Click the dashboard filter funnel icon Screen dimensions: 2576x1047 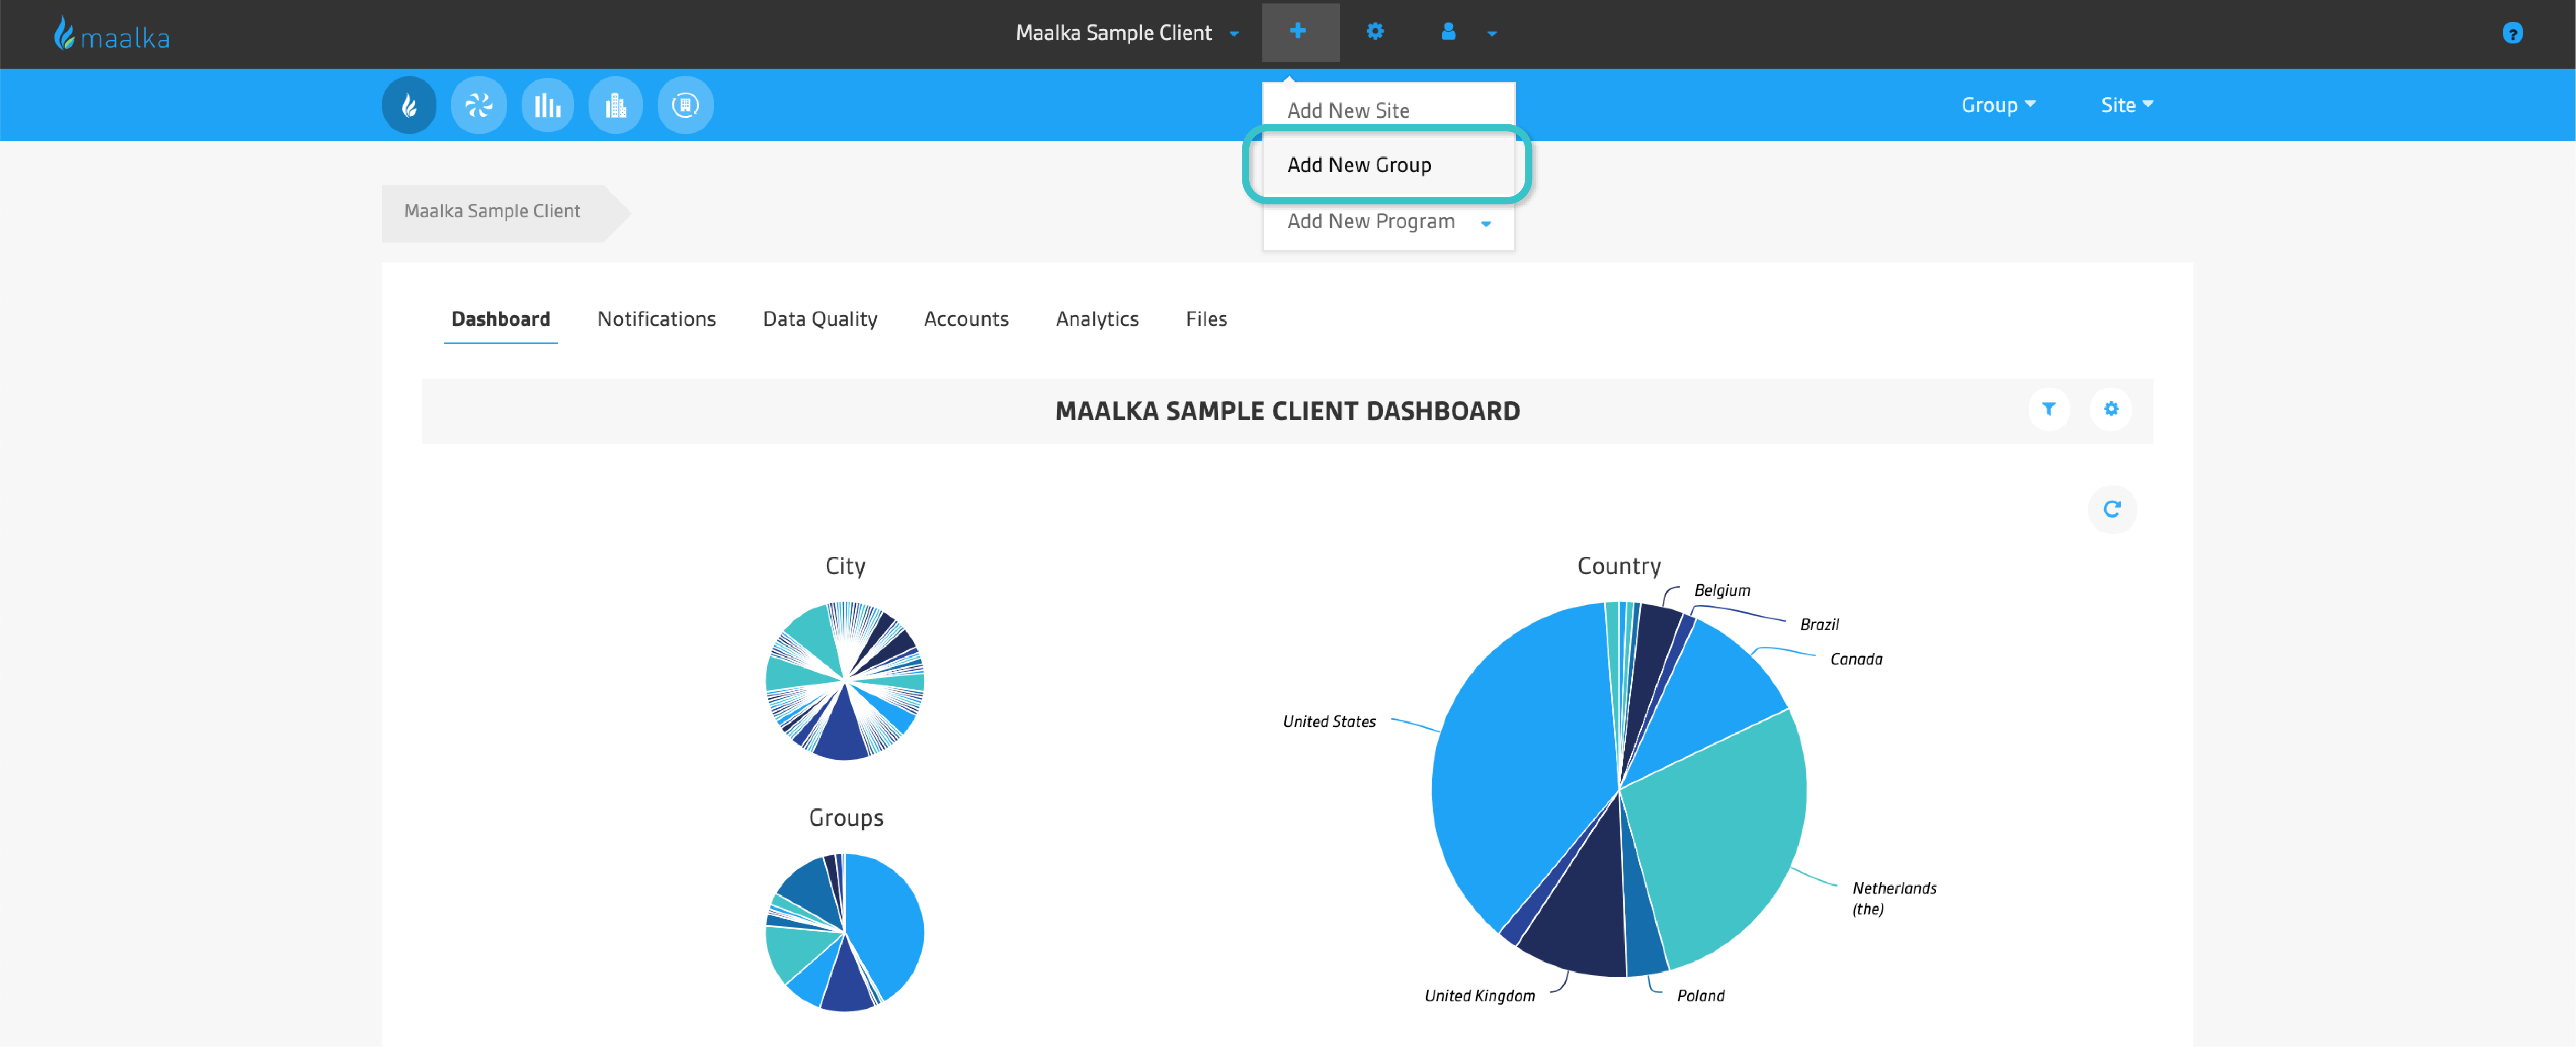pos(2049,409)
